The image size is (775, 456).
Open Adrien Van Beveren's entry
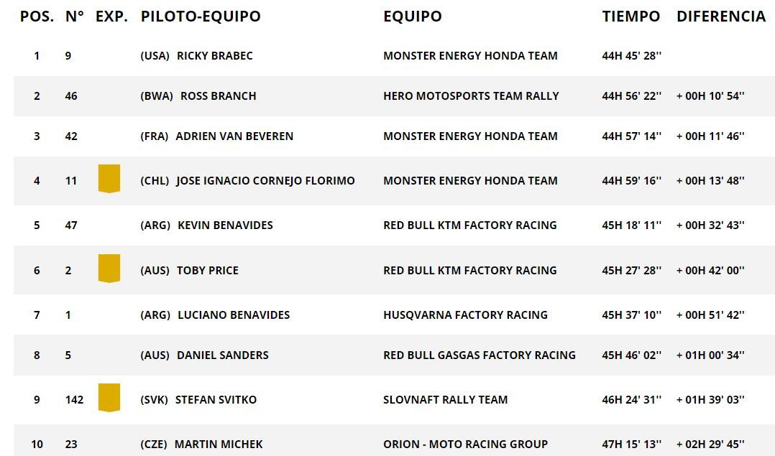click(234, 136)
